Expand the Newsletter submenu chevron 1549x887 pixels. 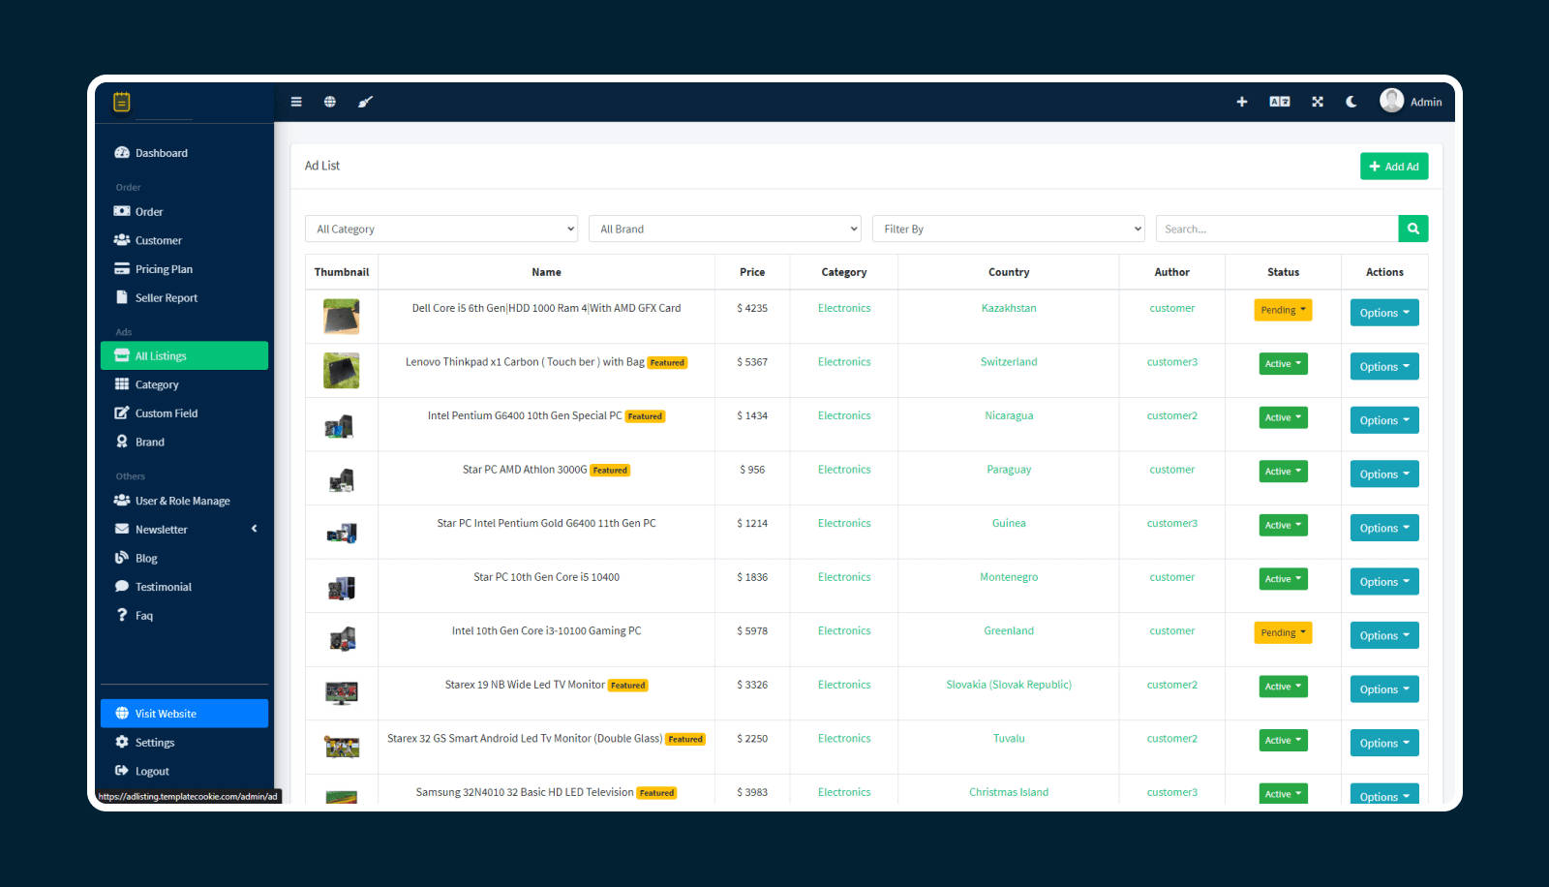255,529
